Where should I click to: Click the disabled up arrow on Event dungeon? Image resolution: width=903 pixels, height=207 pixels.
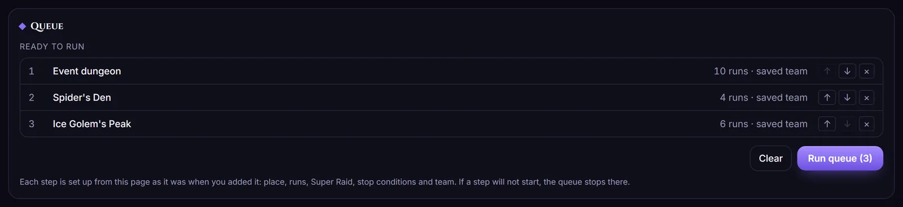[827, 71]
